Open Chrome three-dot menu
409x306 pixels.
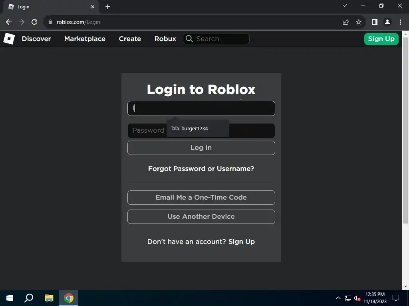pos(400,22)
